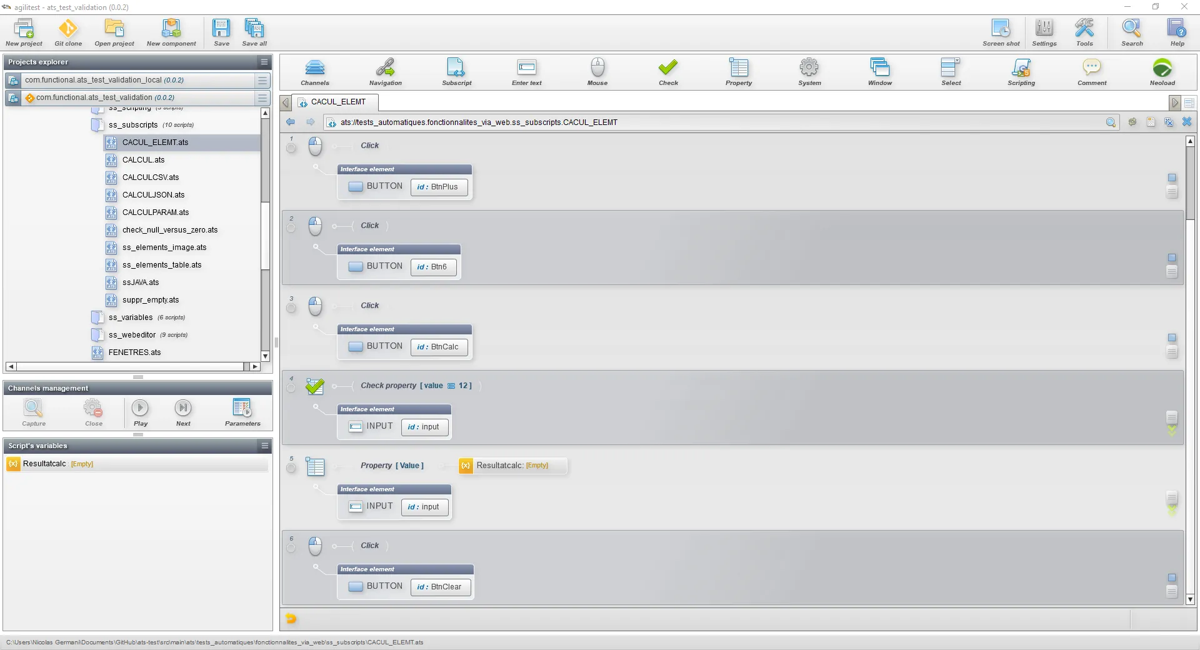Click the id: BtnClear element button

(441, 587)
